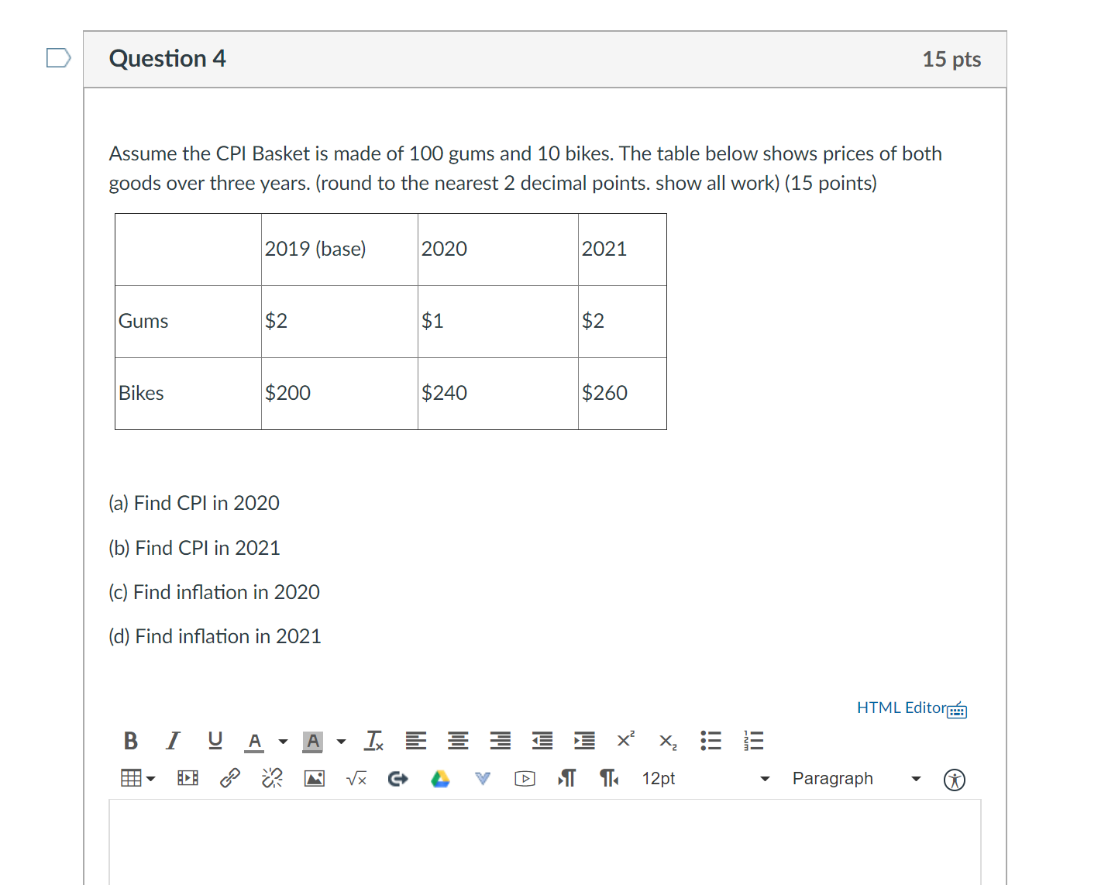Toggle bold formatting
1108x885 pixels.
click(130, 741)
